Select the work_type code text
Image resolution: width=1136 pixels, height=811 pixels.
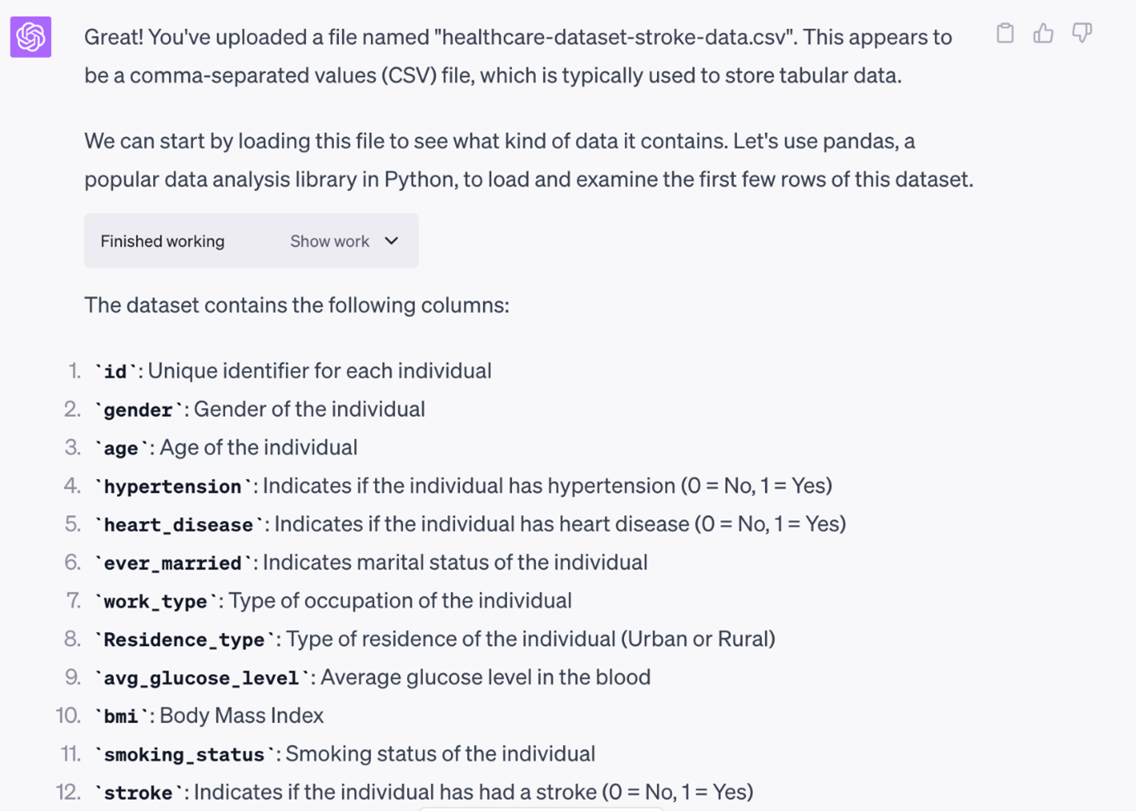[x=155, y=602]
